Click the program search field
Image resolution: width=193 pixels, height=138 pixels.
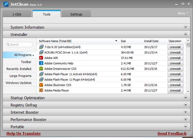19,44
